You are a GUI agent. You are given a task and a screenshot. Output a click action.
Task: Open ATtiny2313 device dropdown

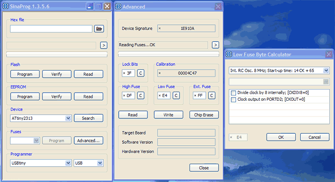[x=68, y=118]
